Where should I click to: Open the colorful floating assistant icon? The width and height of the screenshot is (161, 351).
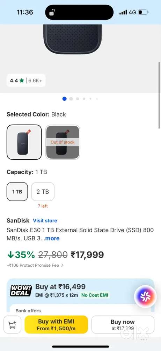coord(145,297)
